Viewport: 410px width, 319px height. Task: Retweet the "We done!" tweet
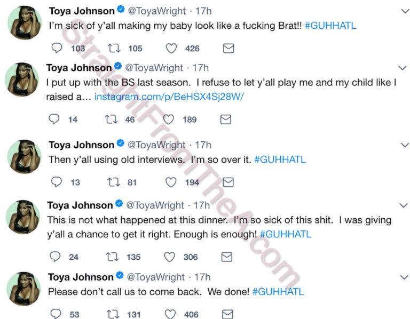112,314
